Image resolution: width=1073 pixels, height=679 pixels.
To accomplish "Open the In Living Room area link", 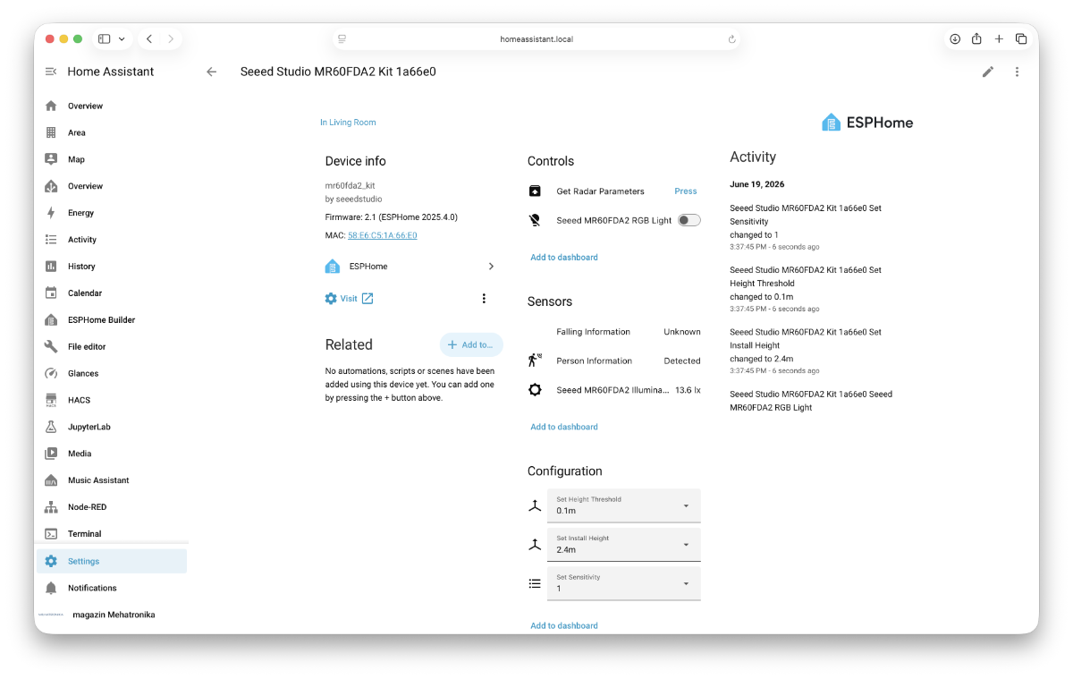I will 348,123.
